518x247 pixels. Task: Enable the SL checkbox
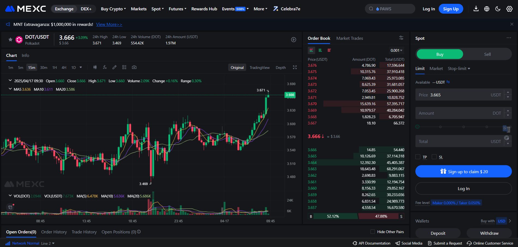click(x=434, y=157)
